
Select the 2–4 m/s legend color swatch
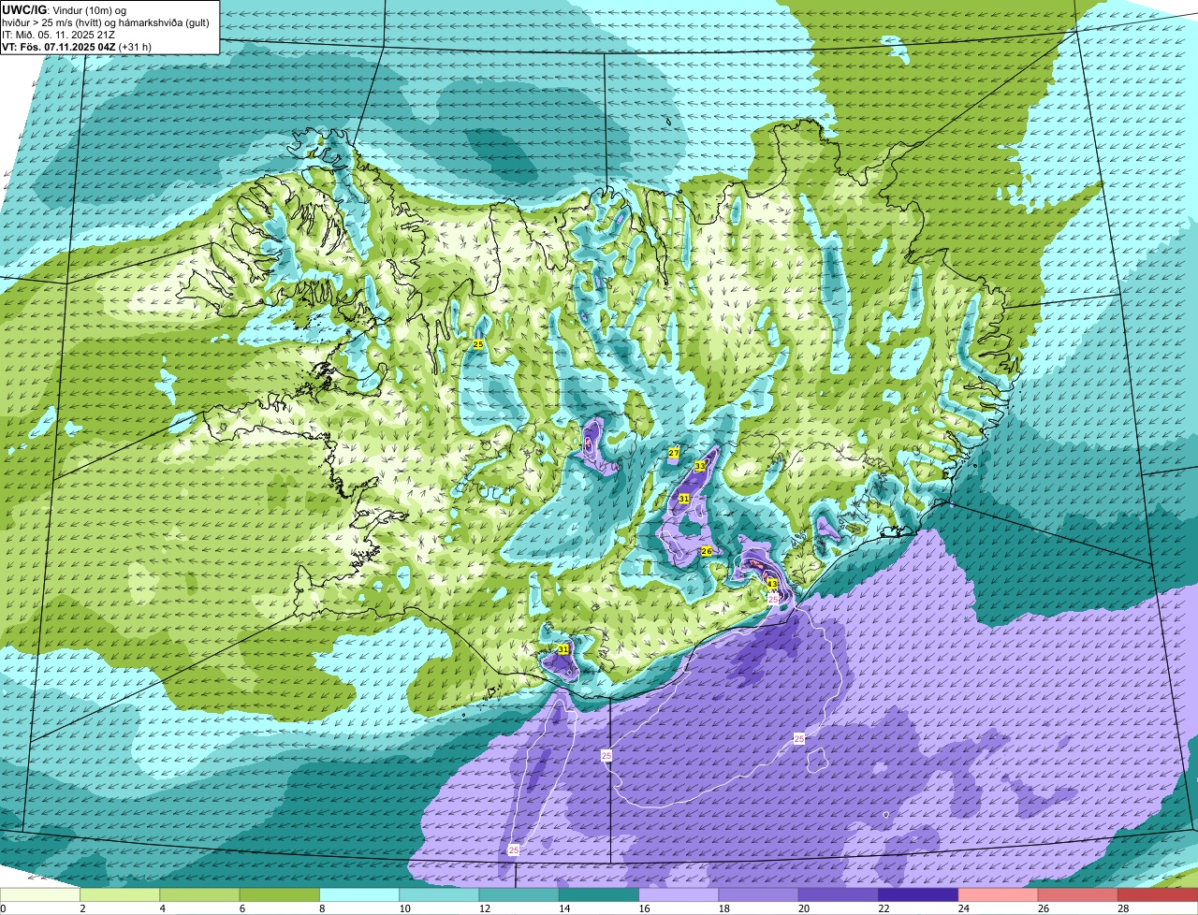120,895
